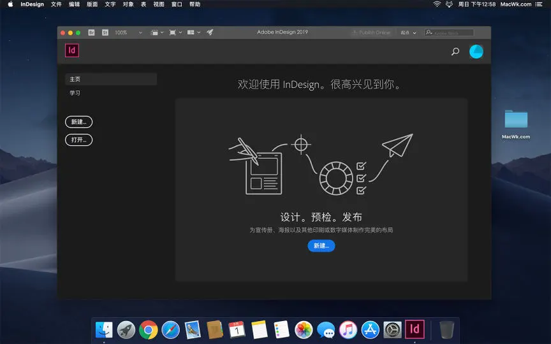
Task: Open the InDesign application menu
Action: (x=32, y=4)
